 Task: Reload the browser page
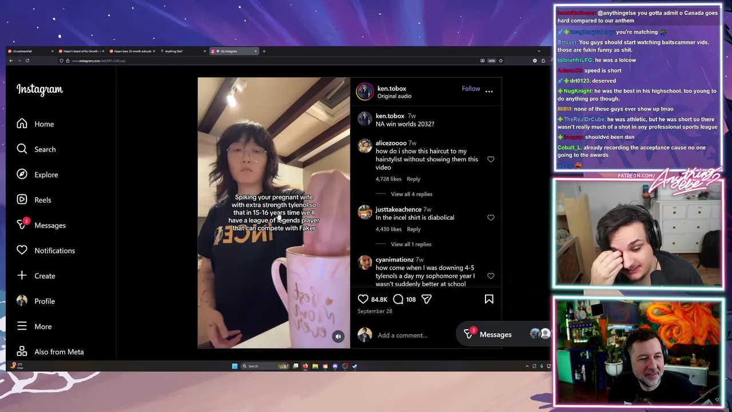[27, 61]
